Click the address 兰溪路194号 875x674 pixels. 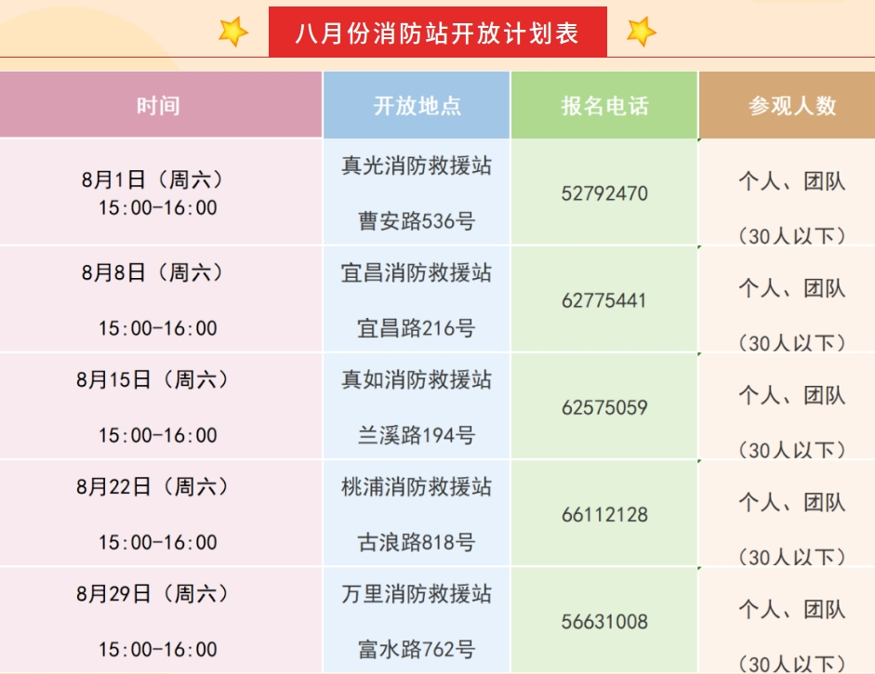pos(417,435)
